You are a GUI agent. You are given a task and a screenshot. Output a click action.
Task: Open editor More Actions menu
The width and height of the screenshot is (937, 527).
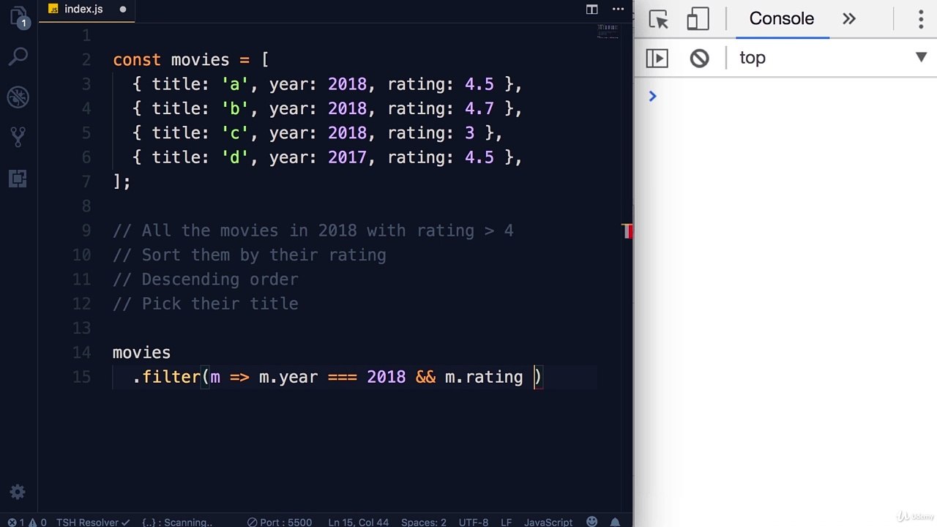point(616,10)
